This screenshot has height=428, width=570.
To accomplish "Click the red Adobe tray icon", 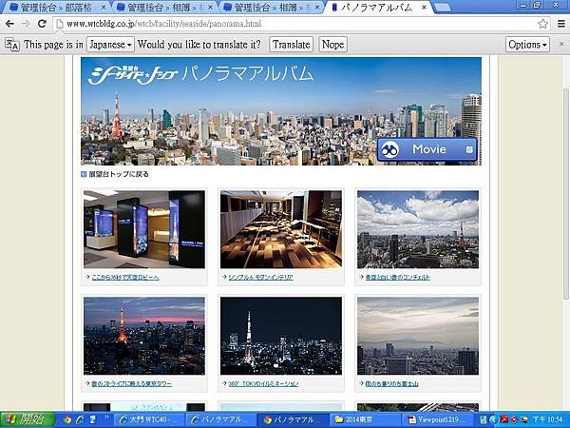I will 503,419.
